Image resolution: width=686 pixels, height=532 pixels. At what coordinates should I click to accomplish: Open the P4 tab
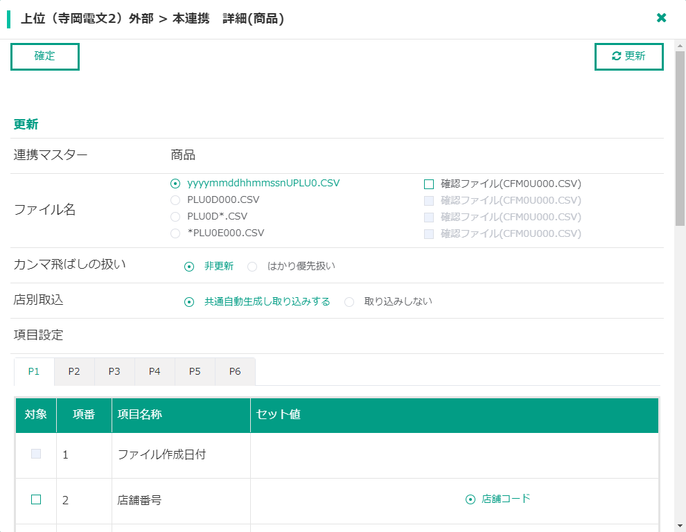click(x=155, y=371)
